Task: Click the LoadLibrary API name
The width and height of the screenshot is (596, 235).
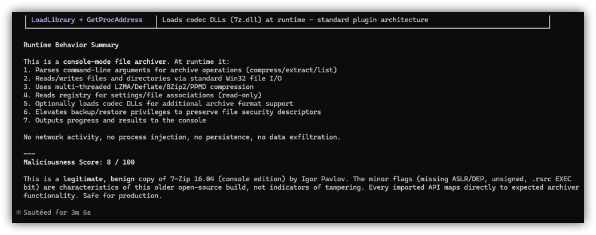Action: [53, 20]
